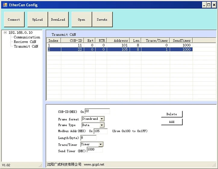Focus the Length (byte) input field

88,138
